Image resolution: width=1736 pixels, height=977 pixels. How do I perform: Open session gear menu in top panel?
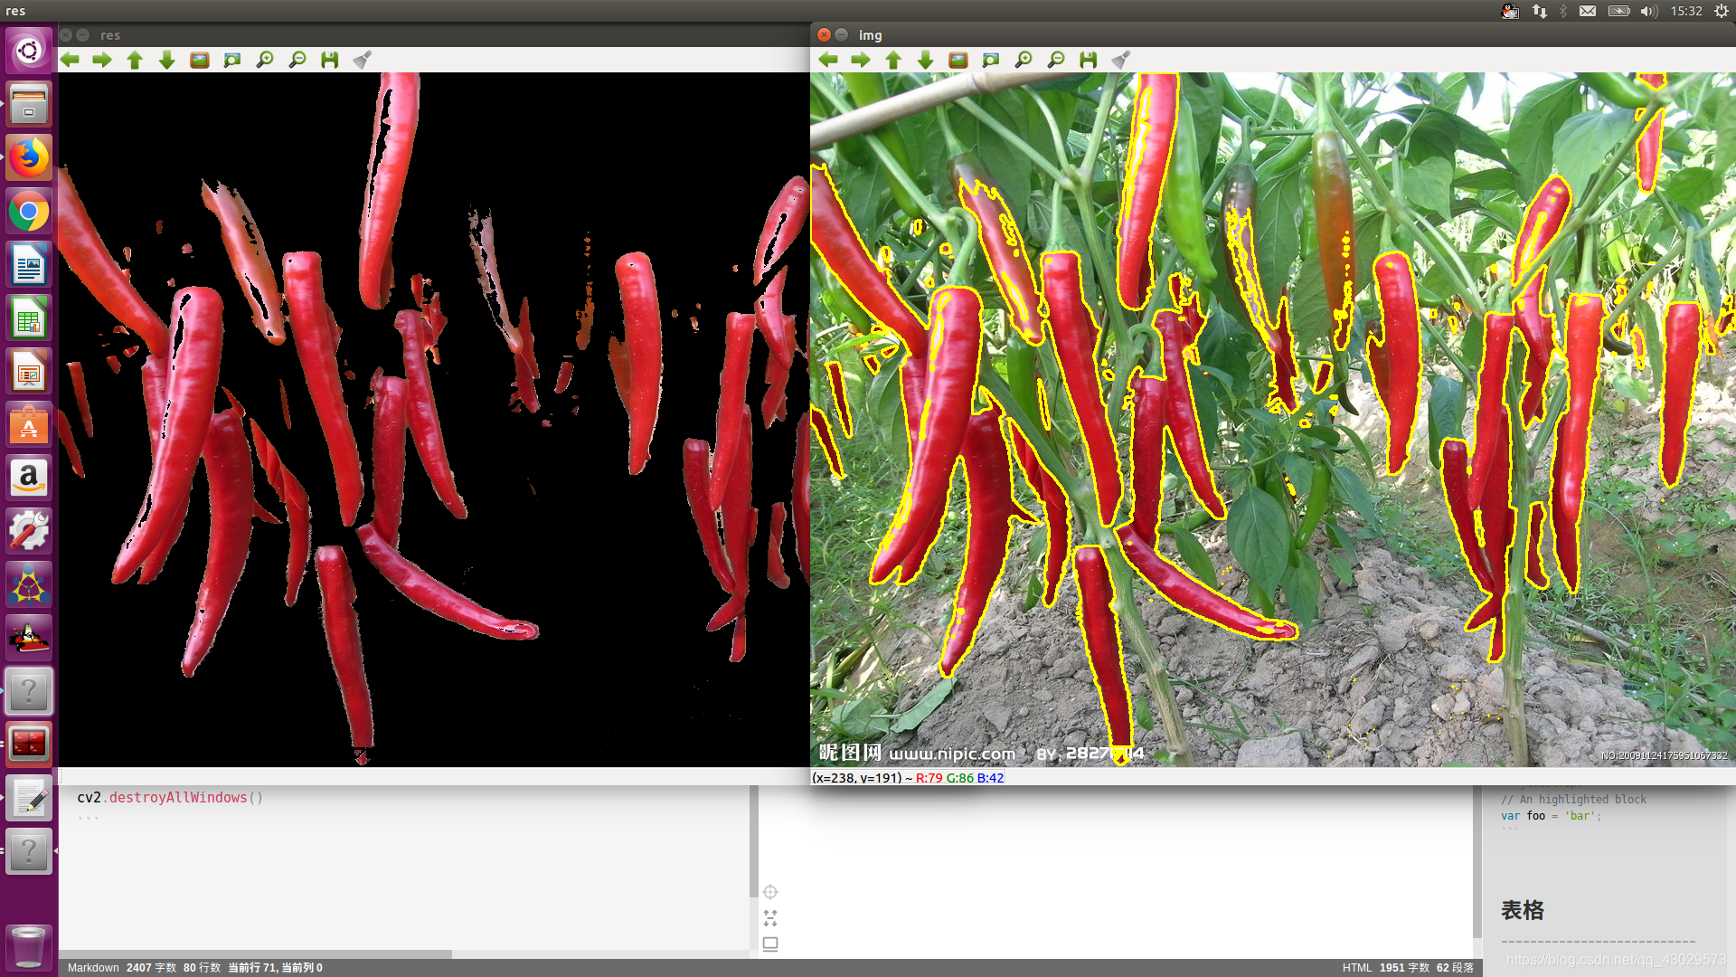coord(1722,11)
